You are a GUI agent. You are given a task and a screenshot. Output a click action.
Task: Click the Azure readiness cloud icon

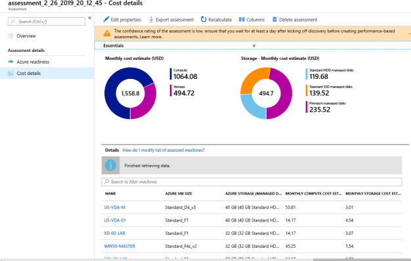[x=11, y=62]
